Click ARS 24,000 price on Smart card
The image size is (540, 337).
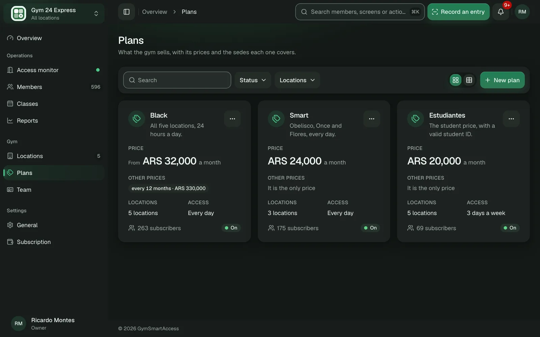coord(295,161)
